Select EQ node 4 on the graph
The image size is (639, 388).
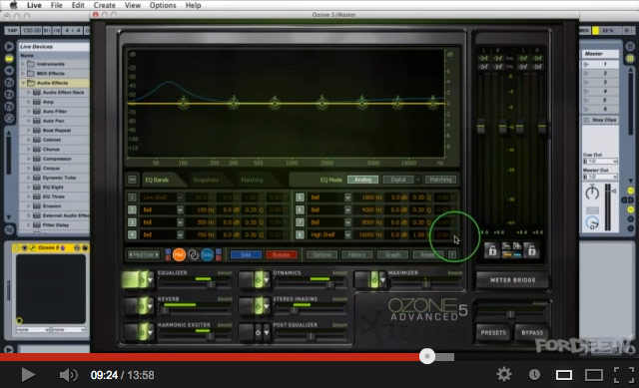pyautogui.click(x=276, y=104)
